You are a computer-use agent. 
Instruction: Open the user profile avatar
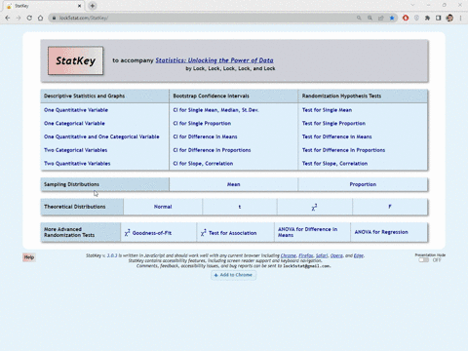[x=449, y=18]
